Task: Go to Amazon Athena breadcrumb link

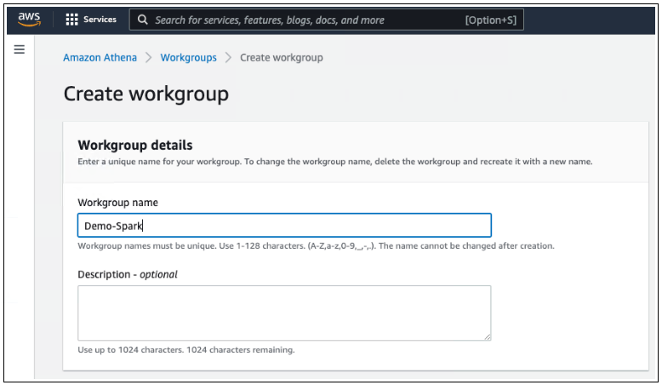Action: click(x=100, y=58)
